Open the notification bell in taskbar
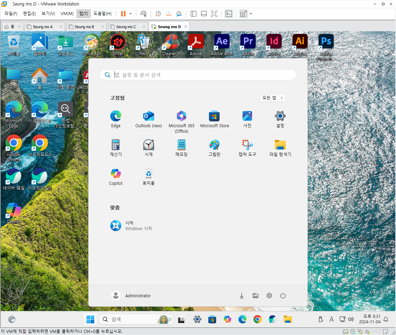Viewport: 396px width, 335px height. [386, 319]
